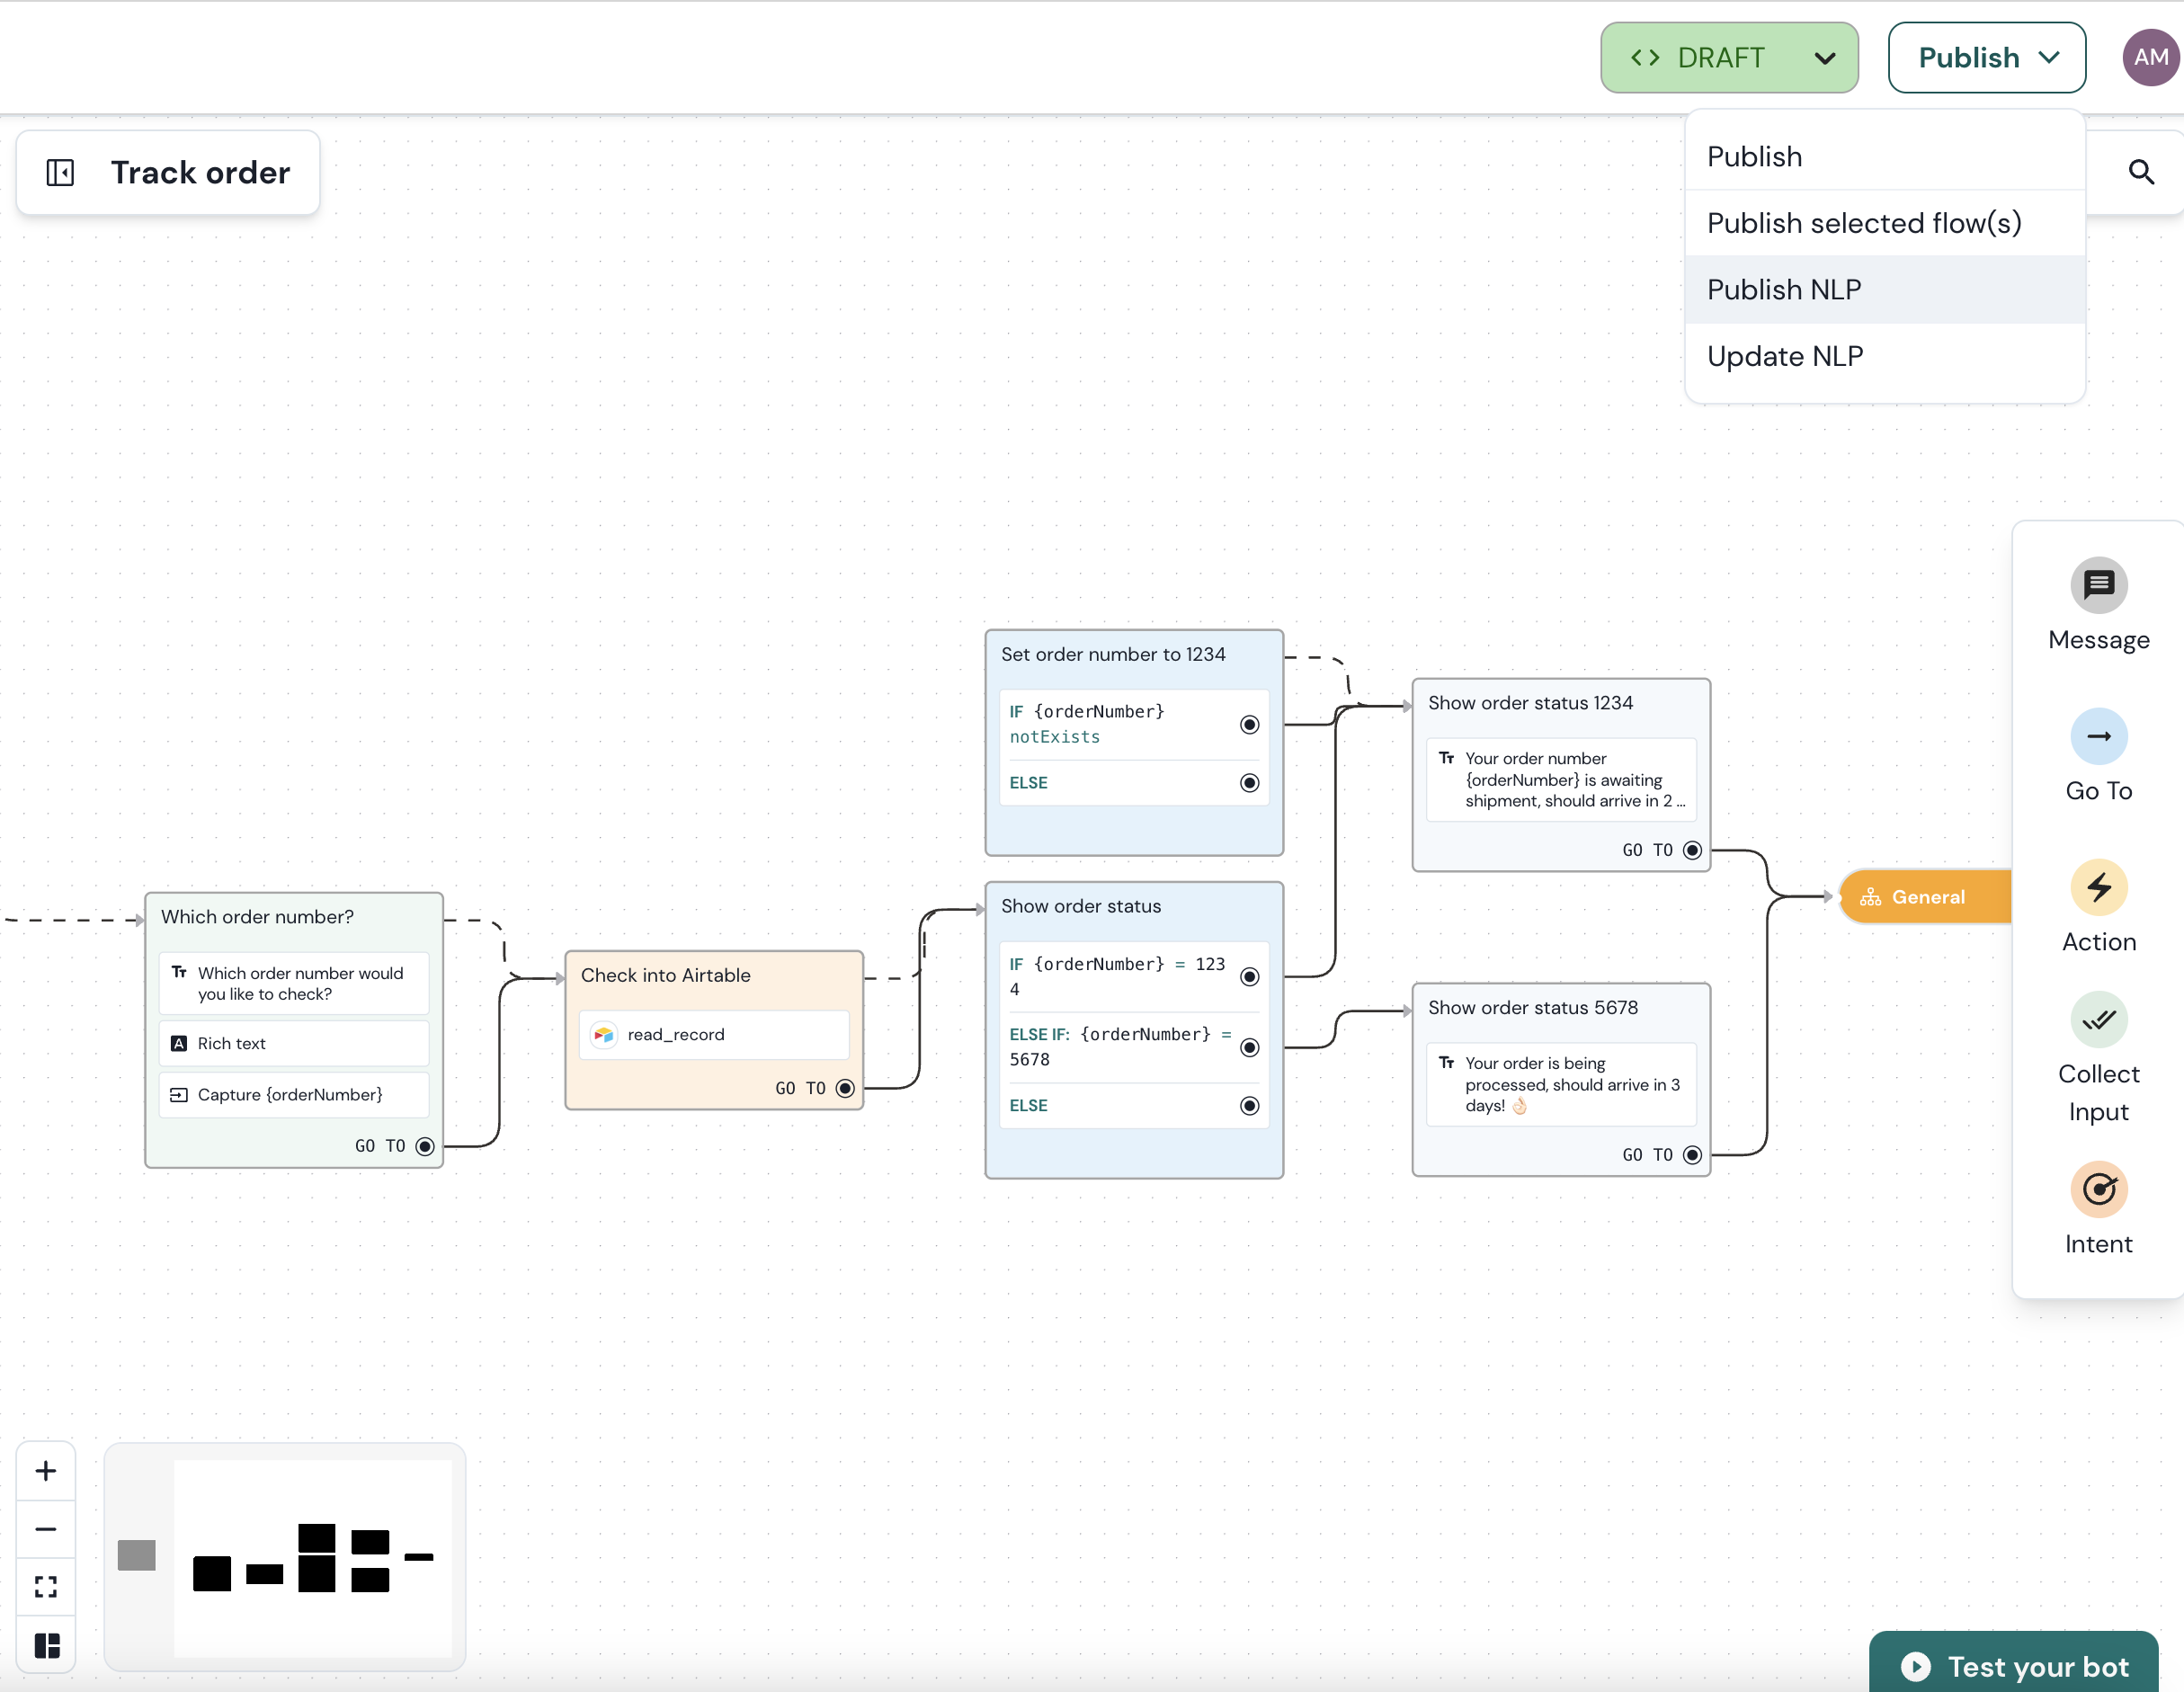The width and height of the screenshot is (2184, 1692).
Task: Zoom out with the minus icon
Action: [x=46, y=1529]
